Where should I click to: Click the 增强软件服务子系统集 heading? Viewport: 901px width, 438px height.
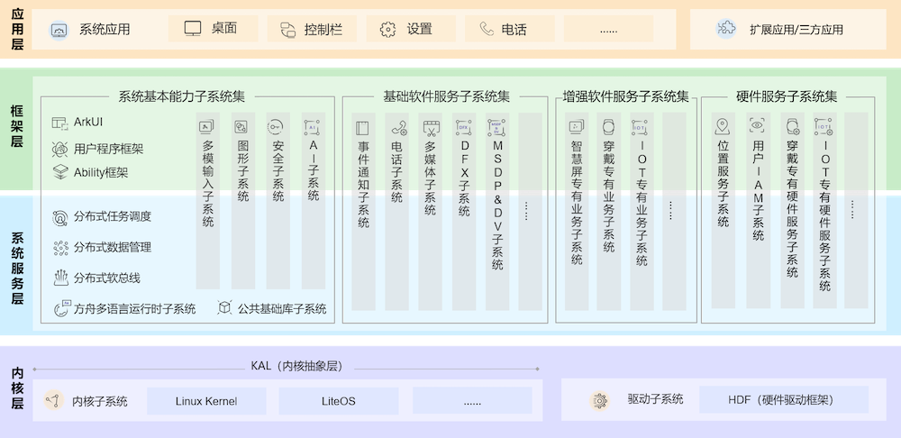(626, 96)
